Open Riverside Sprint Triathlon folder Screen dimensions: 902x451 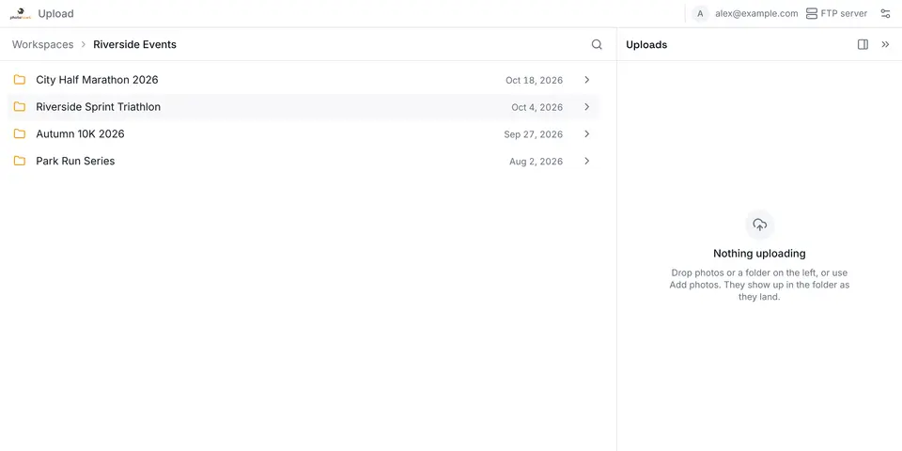[x=303, y=107]
